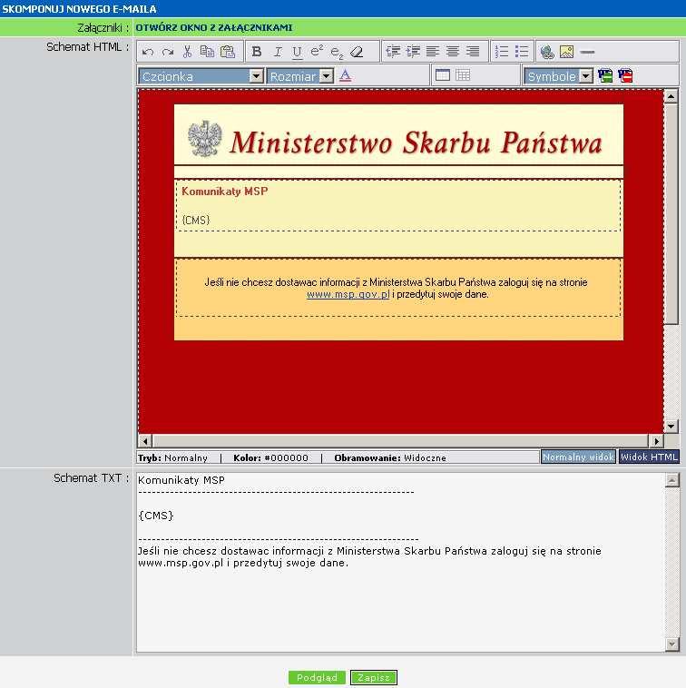
Task: Toggle italic formatting
Action: click(x=277, y=52)
